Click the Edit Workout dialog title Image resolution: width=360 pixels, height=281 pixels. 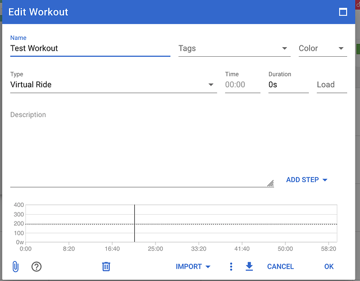pyautogui.click(x=38, y=12)
